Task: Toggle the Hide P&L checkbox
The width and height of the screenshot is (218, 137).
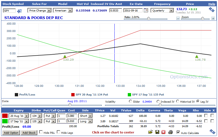Action: [41, 132]
